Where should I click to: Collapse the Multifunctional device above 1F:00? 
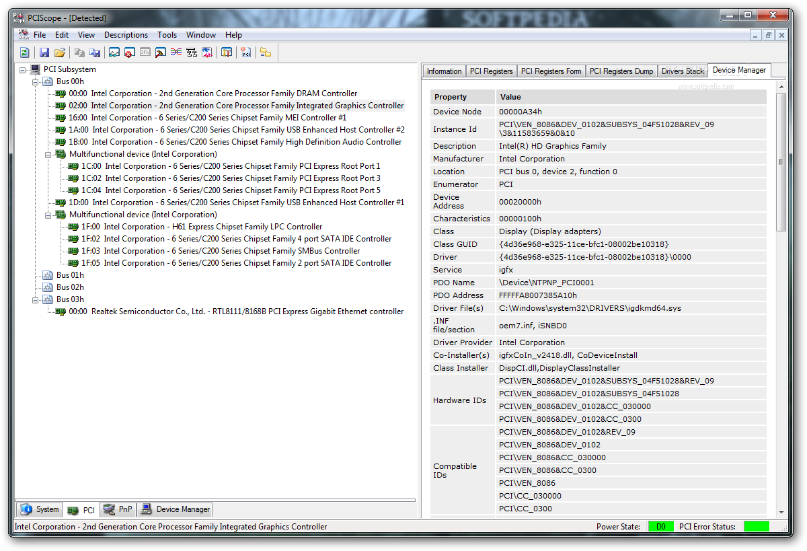(x=48, y=215)
